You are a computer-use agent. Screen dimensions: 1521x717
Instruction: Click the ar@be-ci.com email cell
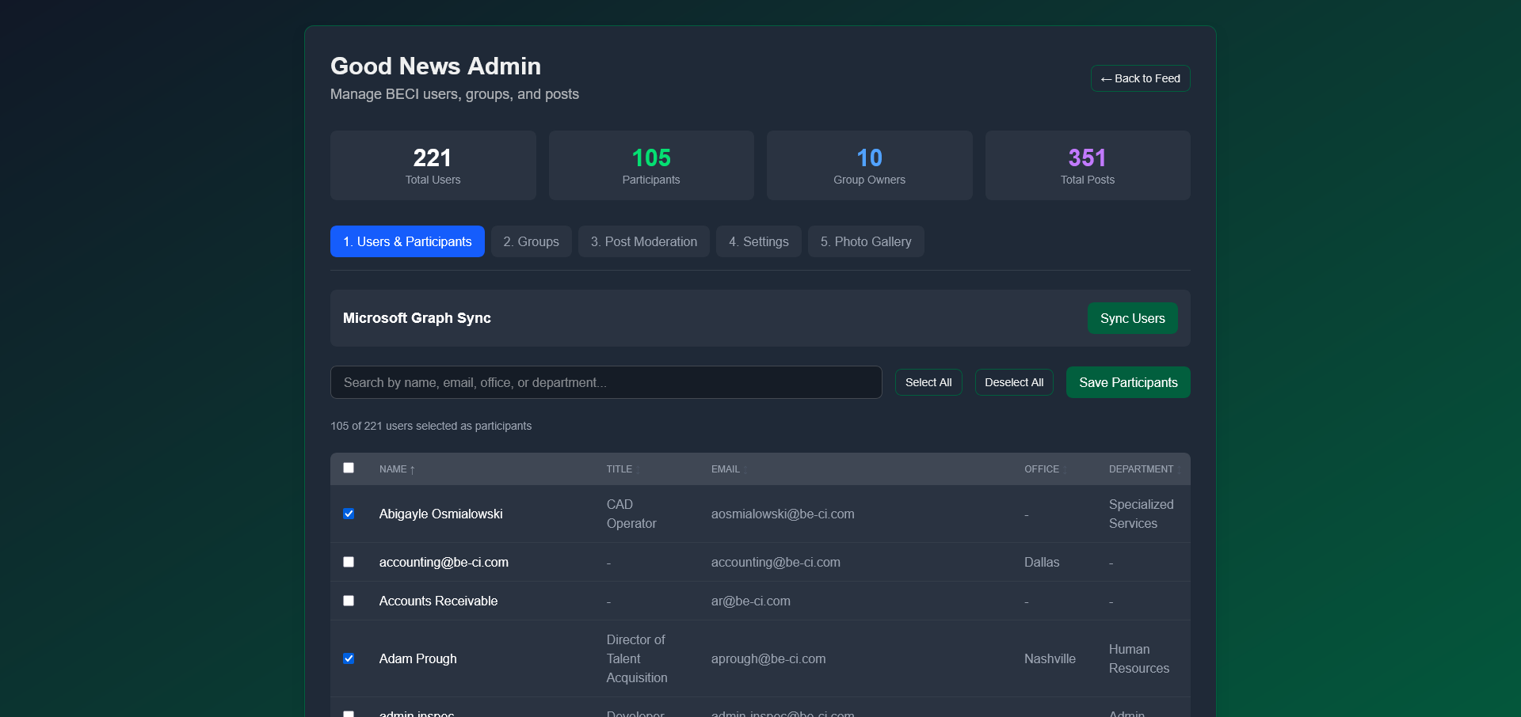(x=751, y=601)
